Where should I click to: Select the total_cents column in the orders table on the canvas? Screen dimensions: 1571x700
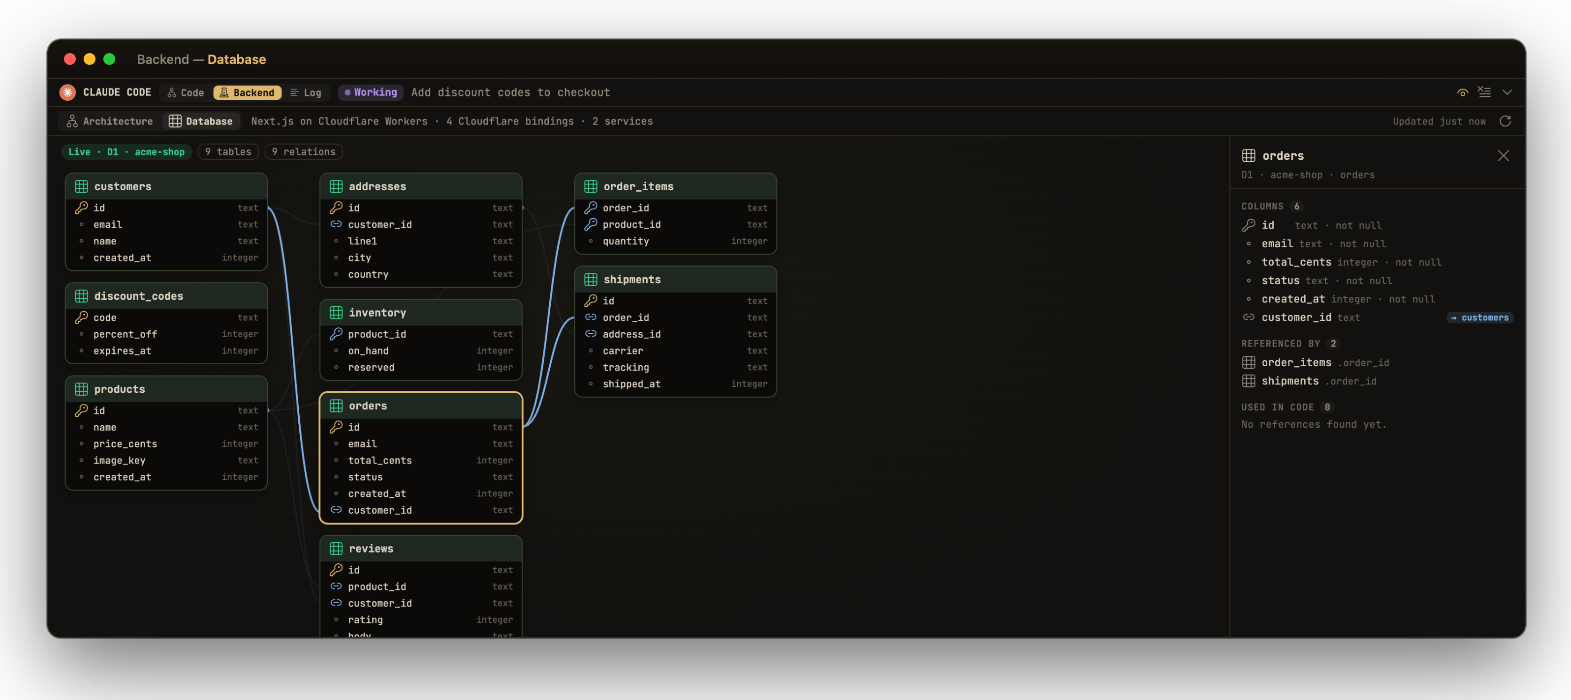pyautogui.click(x=421, y=461)
